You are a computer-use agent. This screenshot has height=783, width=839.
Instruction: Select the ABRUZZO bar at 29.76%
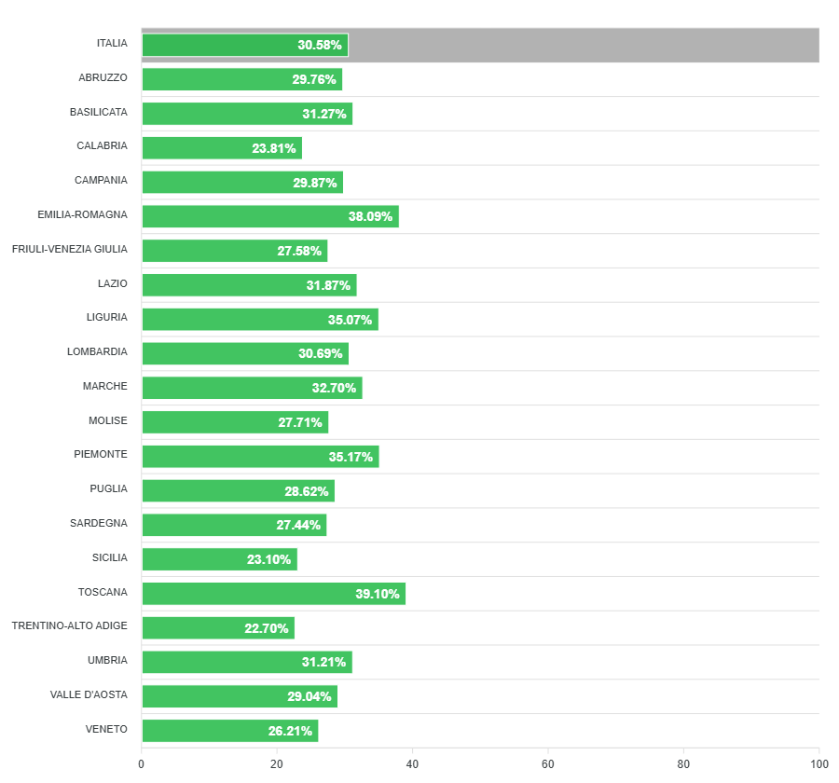point(241,79)
